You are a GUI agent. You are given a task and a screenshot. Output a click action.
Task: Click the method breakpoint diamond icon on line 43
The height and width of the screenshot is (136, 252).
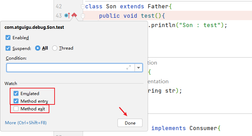coord(74,15)
